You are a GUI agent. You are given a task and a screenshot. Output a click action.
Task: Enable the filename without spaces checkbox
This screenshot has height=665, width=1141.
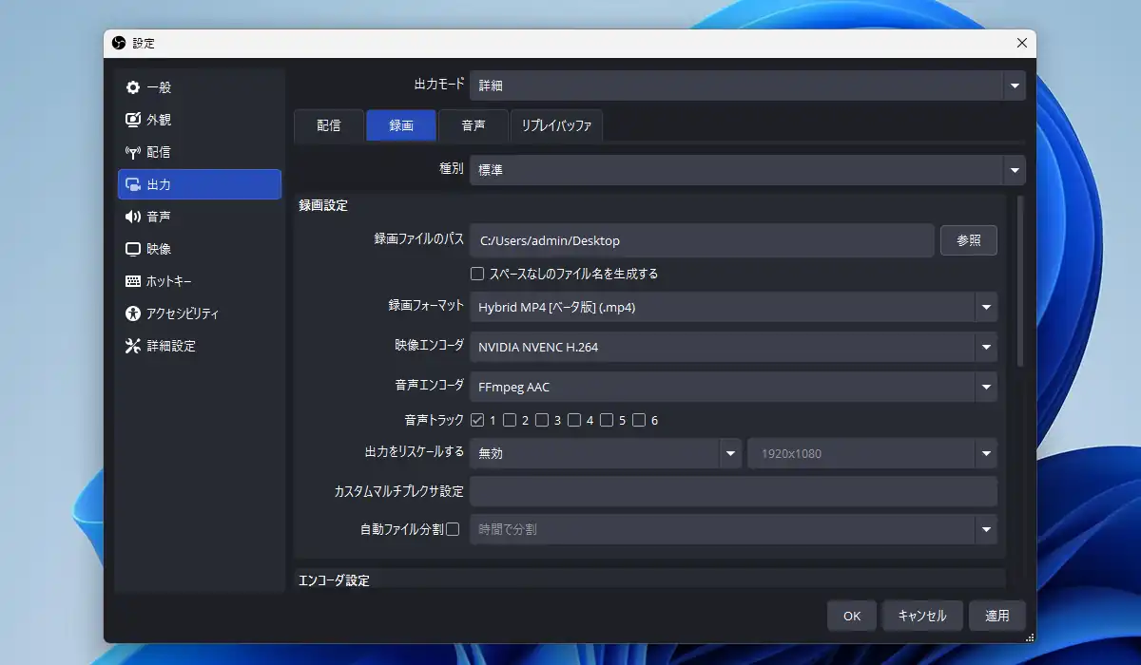point(477,274)
